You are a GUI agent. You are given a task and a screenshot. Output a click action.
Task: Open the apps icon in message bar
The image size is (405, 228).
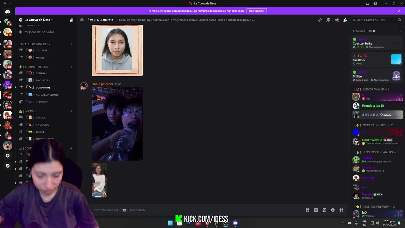[x=341, y=210]
